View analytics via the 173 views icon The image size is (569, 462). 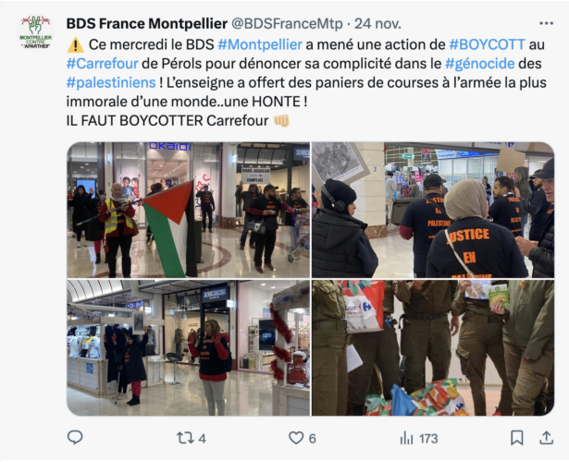coord(407,438)
